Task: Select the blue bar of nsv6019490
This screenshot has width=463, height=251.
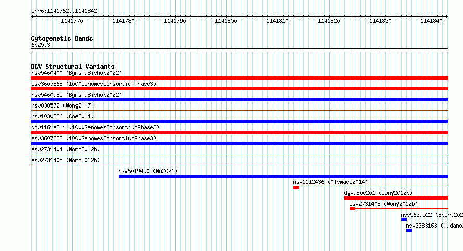Action: click(x=284, y=176)
